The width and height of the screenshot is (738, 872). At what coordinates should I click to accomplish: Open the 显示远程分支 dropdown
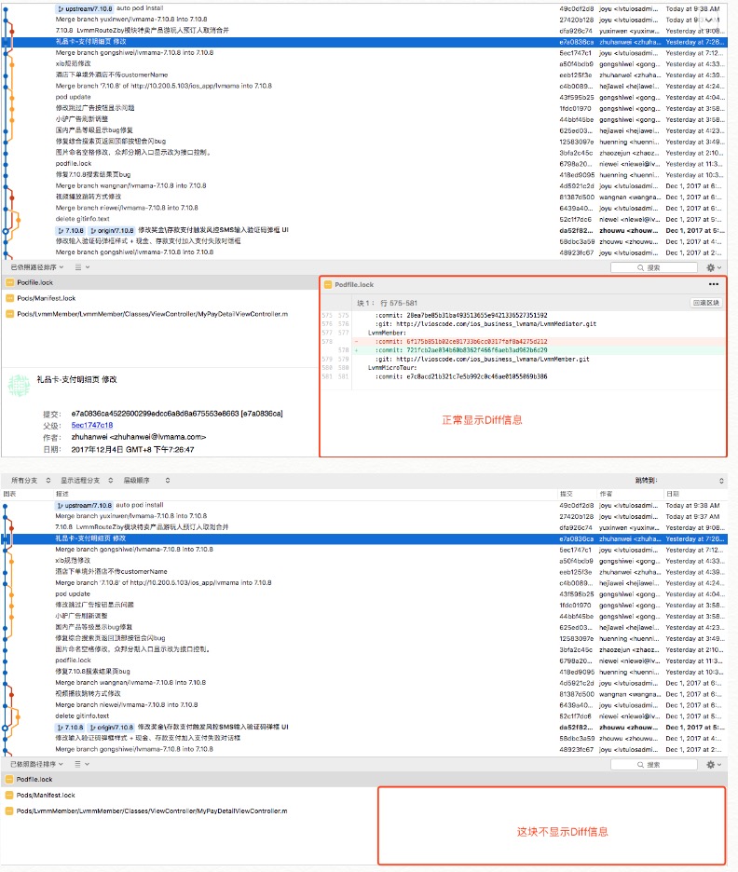(81, 480)
